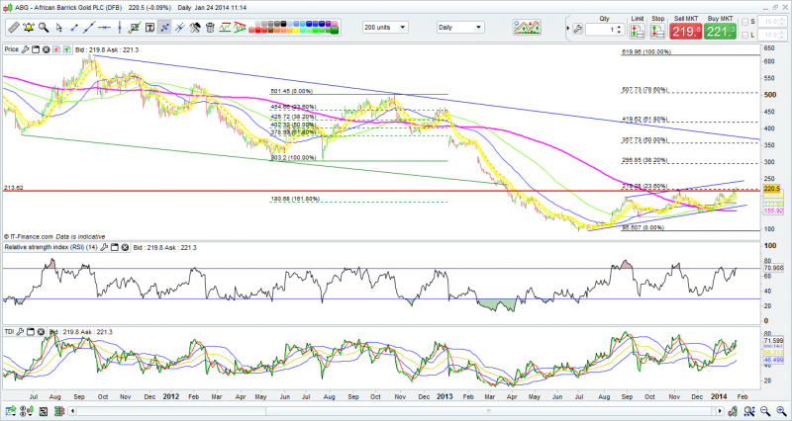Open Price panel wrench settings

tap(25, 48)
